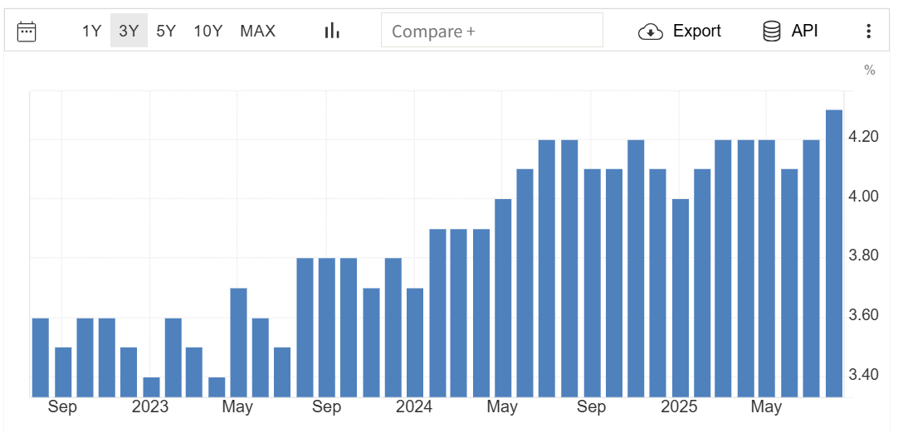
Task: Click the bar above the 2024 label
Action: 416,342
